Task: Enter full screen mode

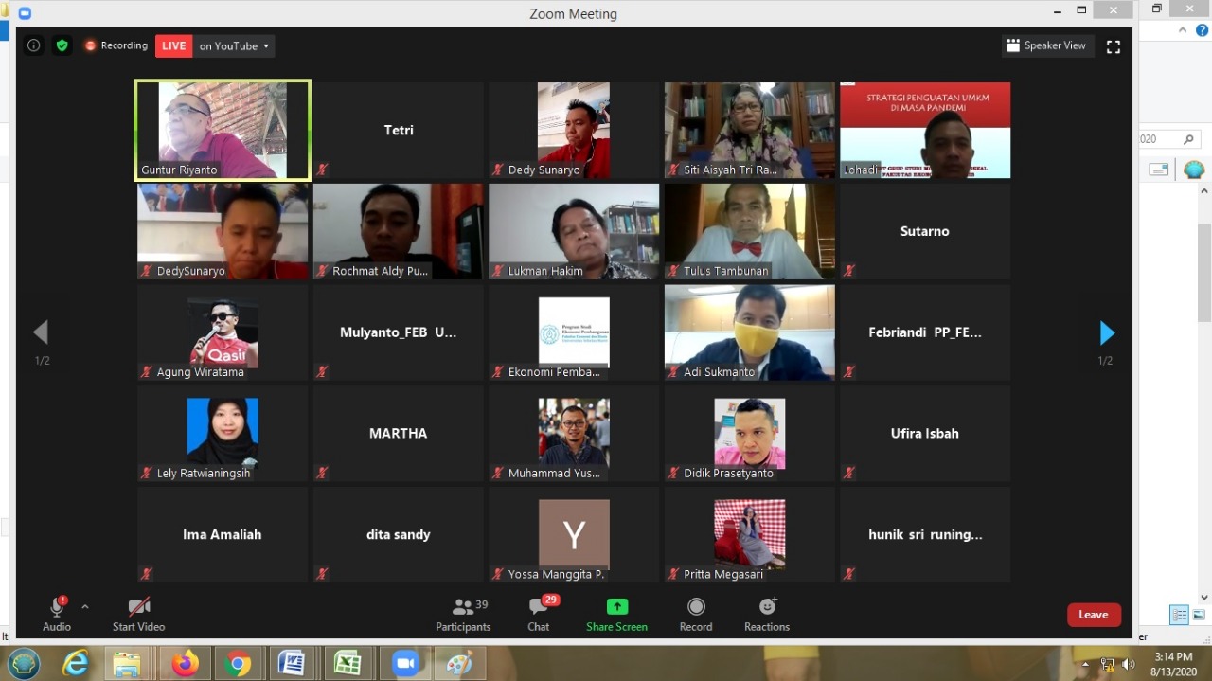Action: [1114, 46]
